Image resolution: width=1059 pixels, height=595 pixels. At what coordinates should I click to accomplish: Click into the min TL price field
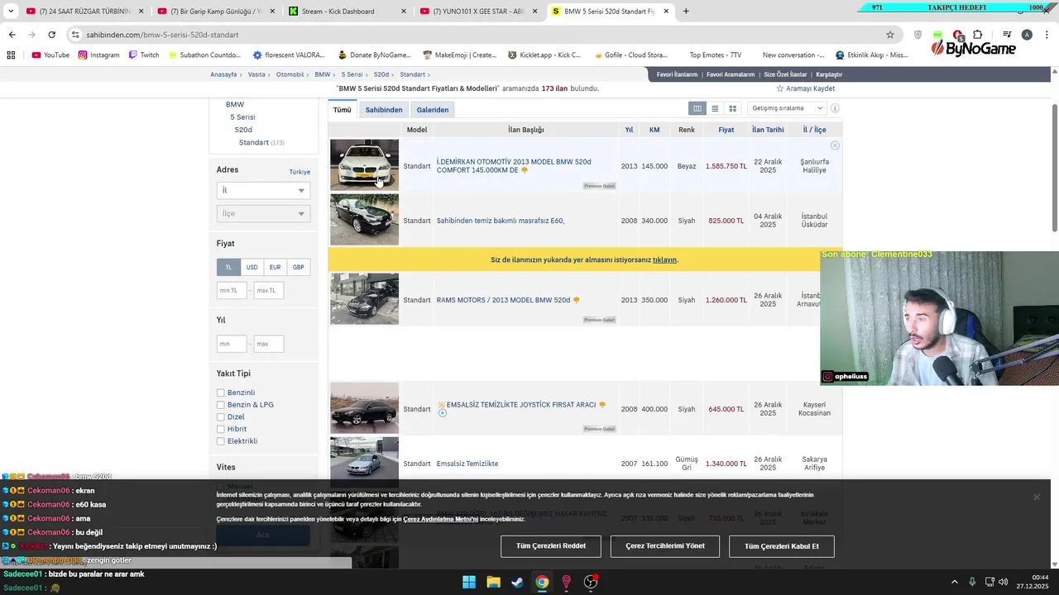(x=232, y=290)
